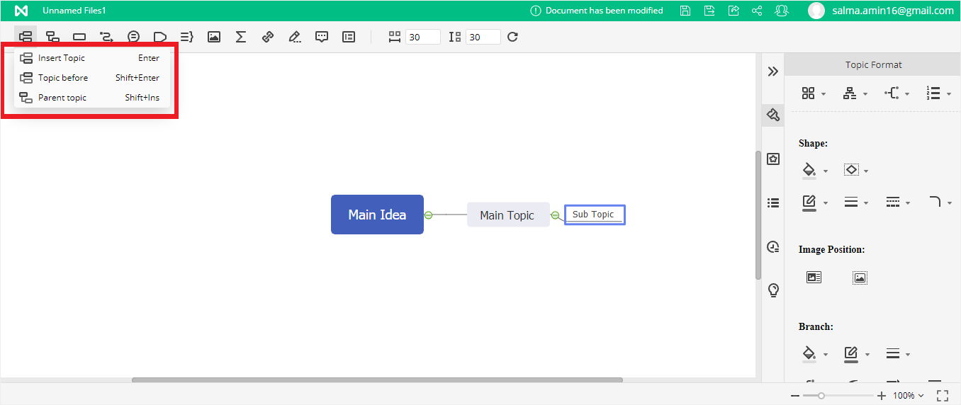Click the zoom slider handle

pos(821,396)
